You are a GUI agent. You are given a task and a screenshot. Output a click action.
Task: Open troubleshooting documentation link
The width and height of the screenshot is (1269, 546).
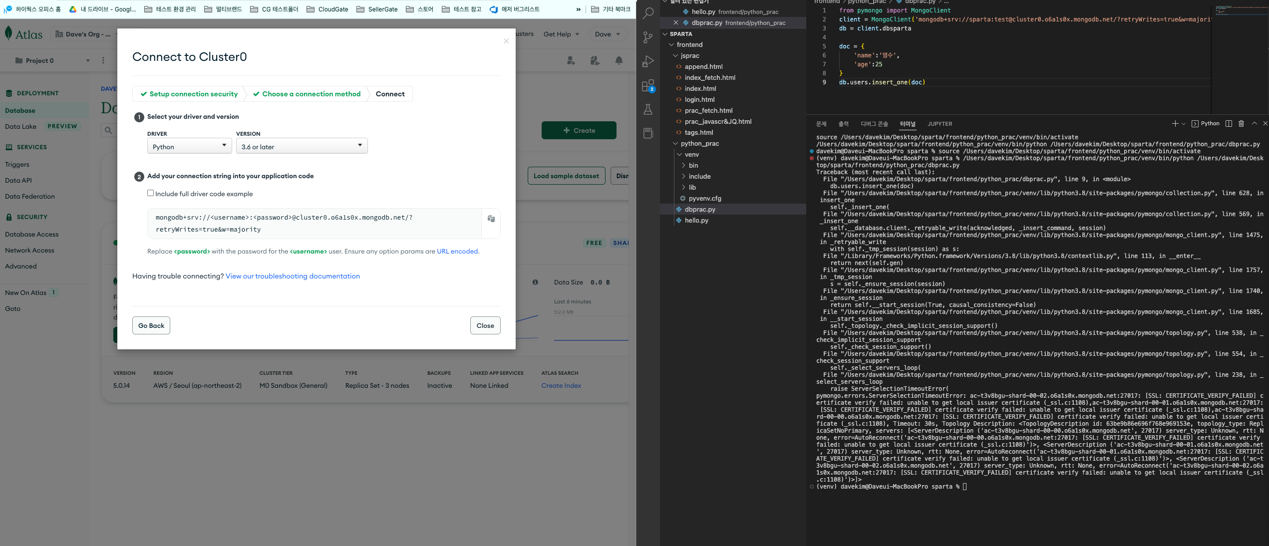[293, 276]
